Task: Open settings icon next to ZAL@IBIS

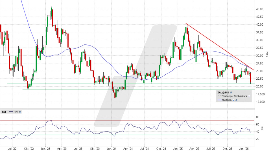Action: (231, 92)
